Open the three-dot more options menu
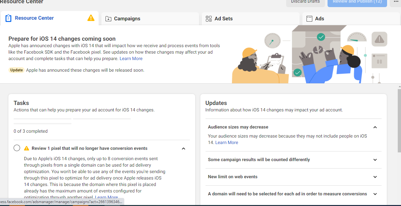 coord(396,2)
